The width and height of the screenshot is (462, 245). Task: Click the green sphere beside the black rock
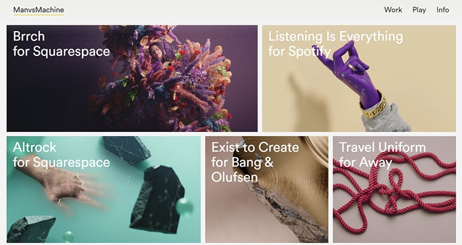184,206
